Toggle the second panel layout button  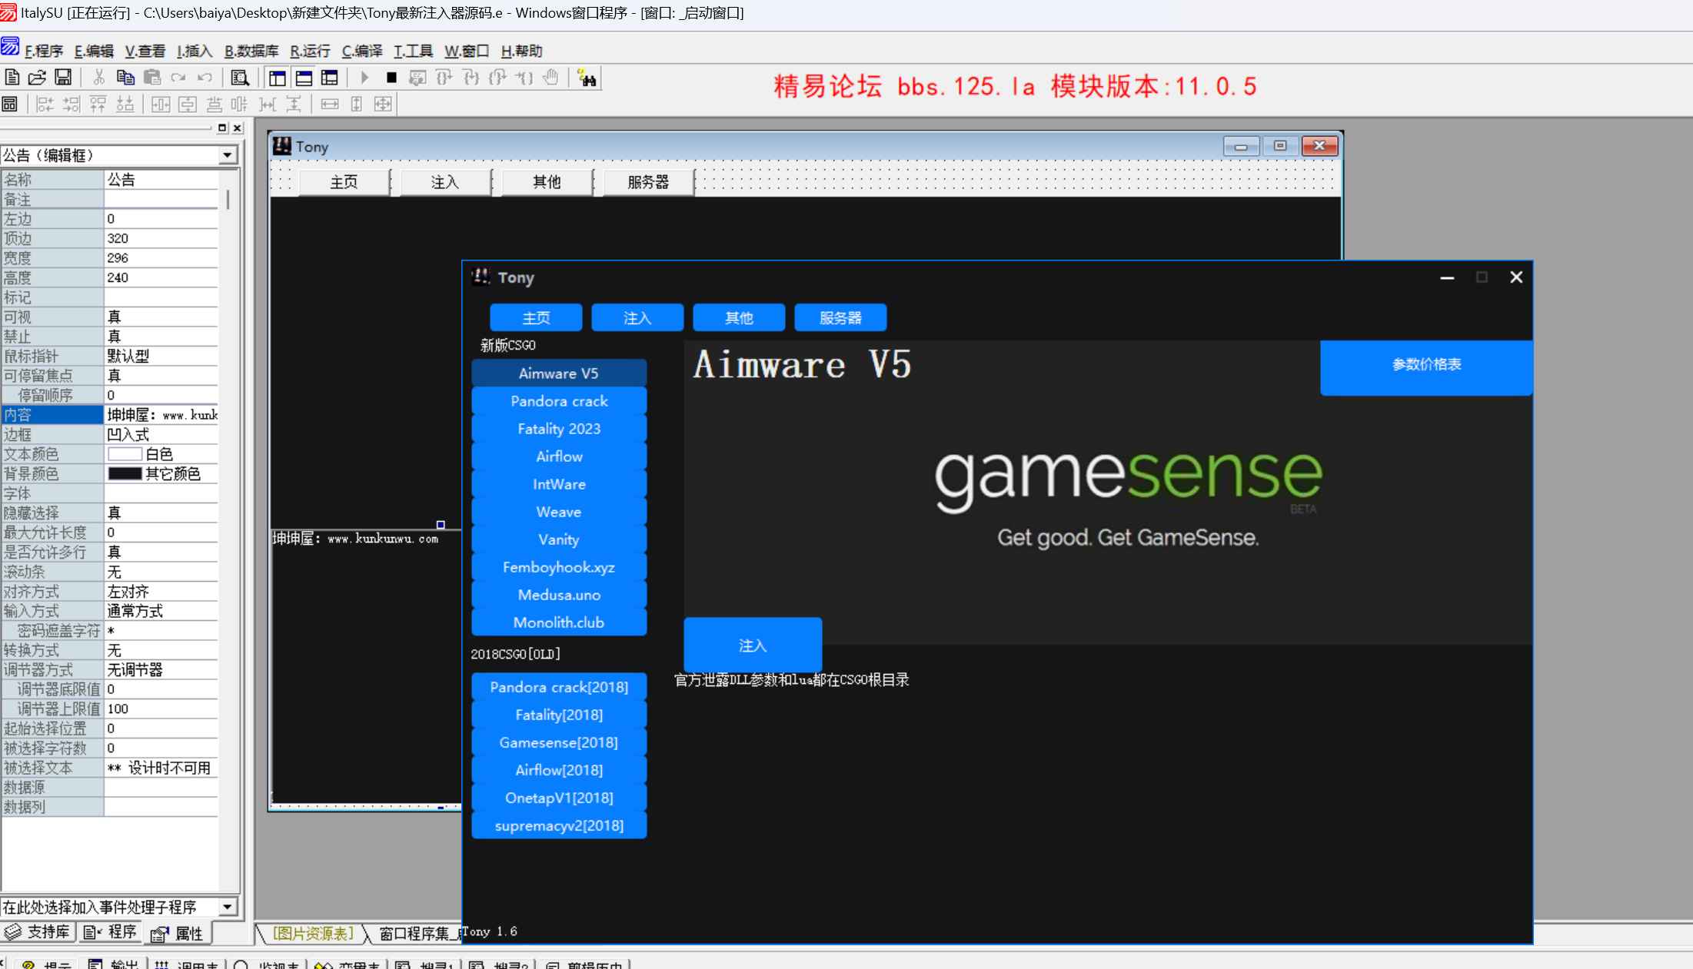304,78
